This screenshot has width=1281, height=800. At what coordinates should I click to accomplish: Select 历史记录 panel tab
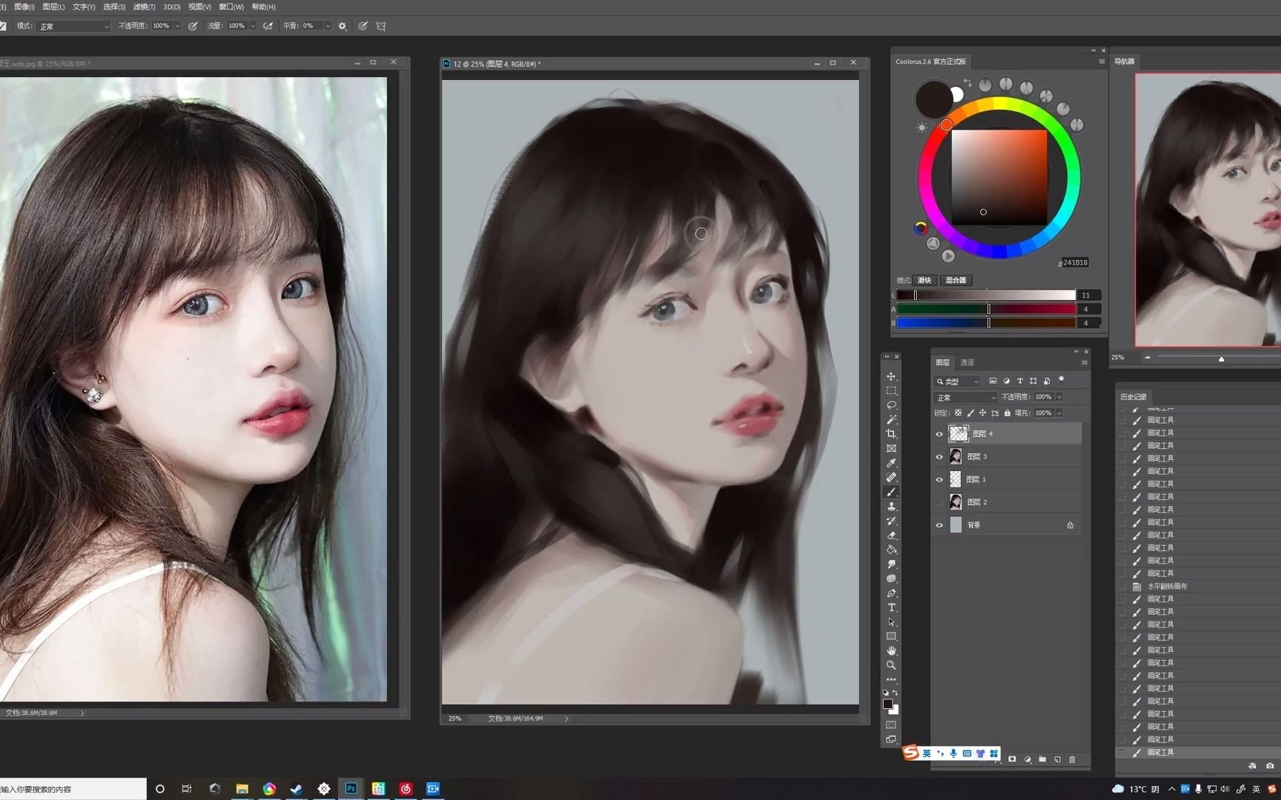pyautogui.click(x=1133, y=397)
